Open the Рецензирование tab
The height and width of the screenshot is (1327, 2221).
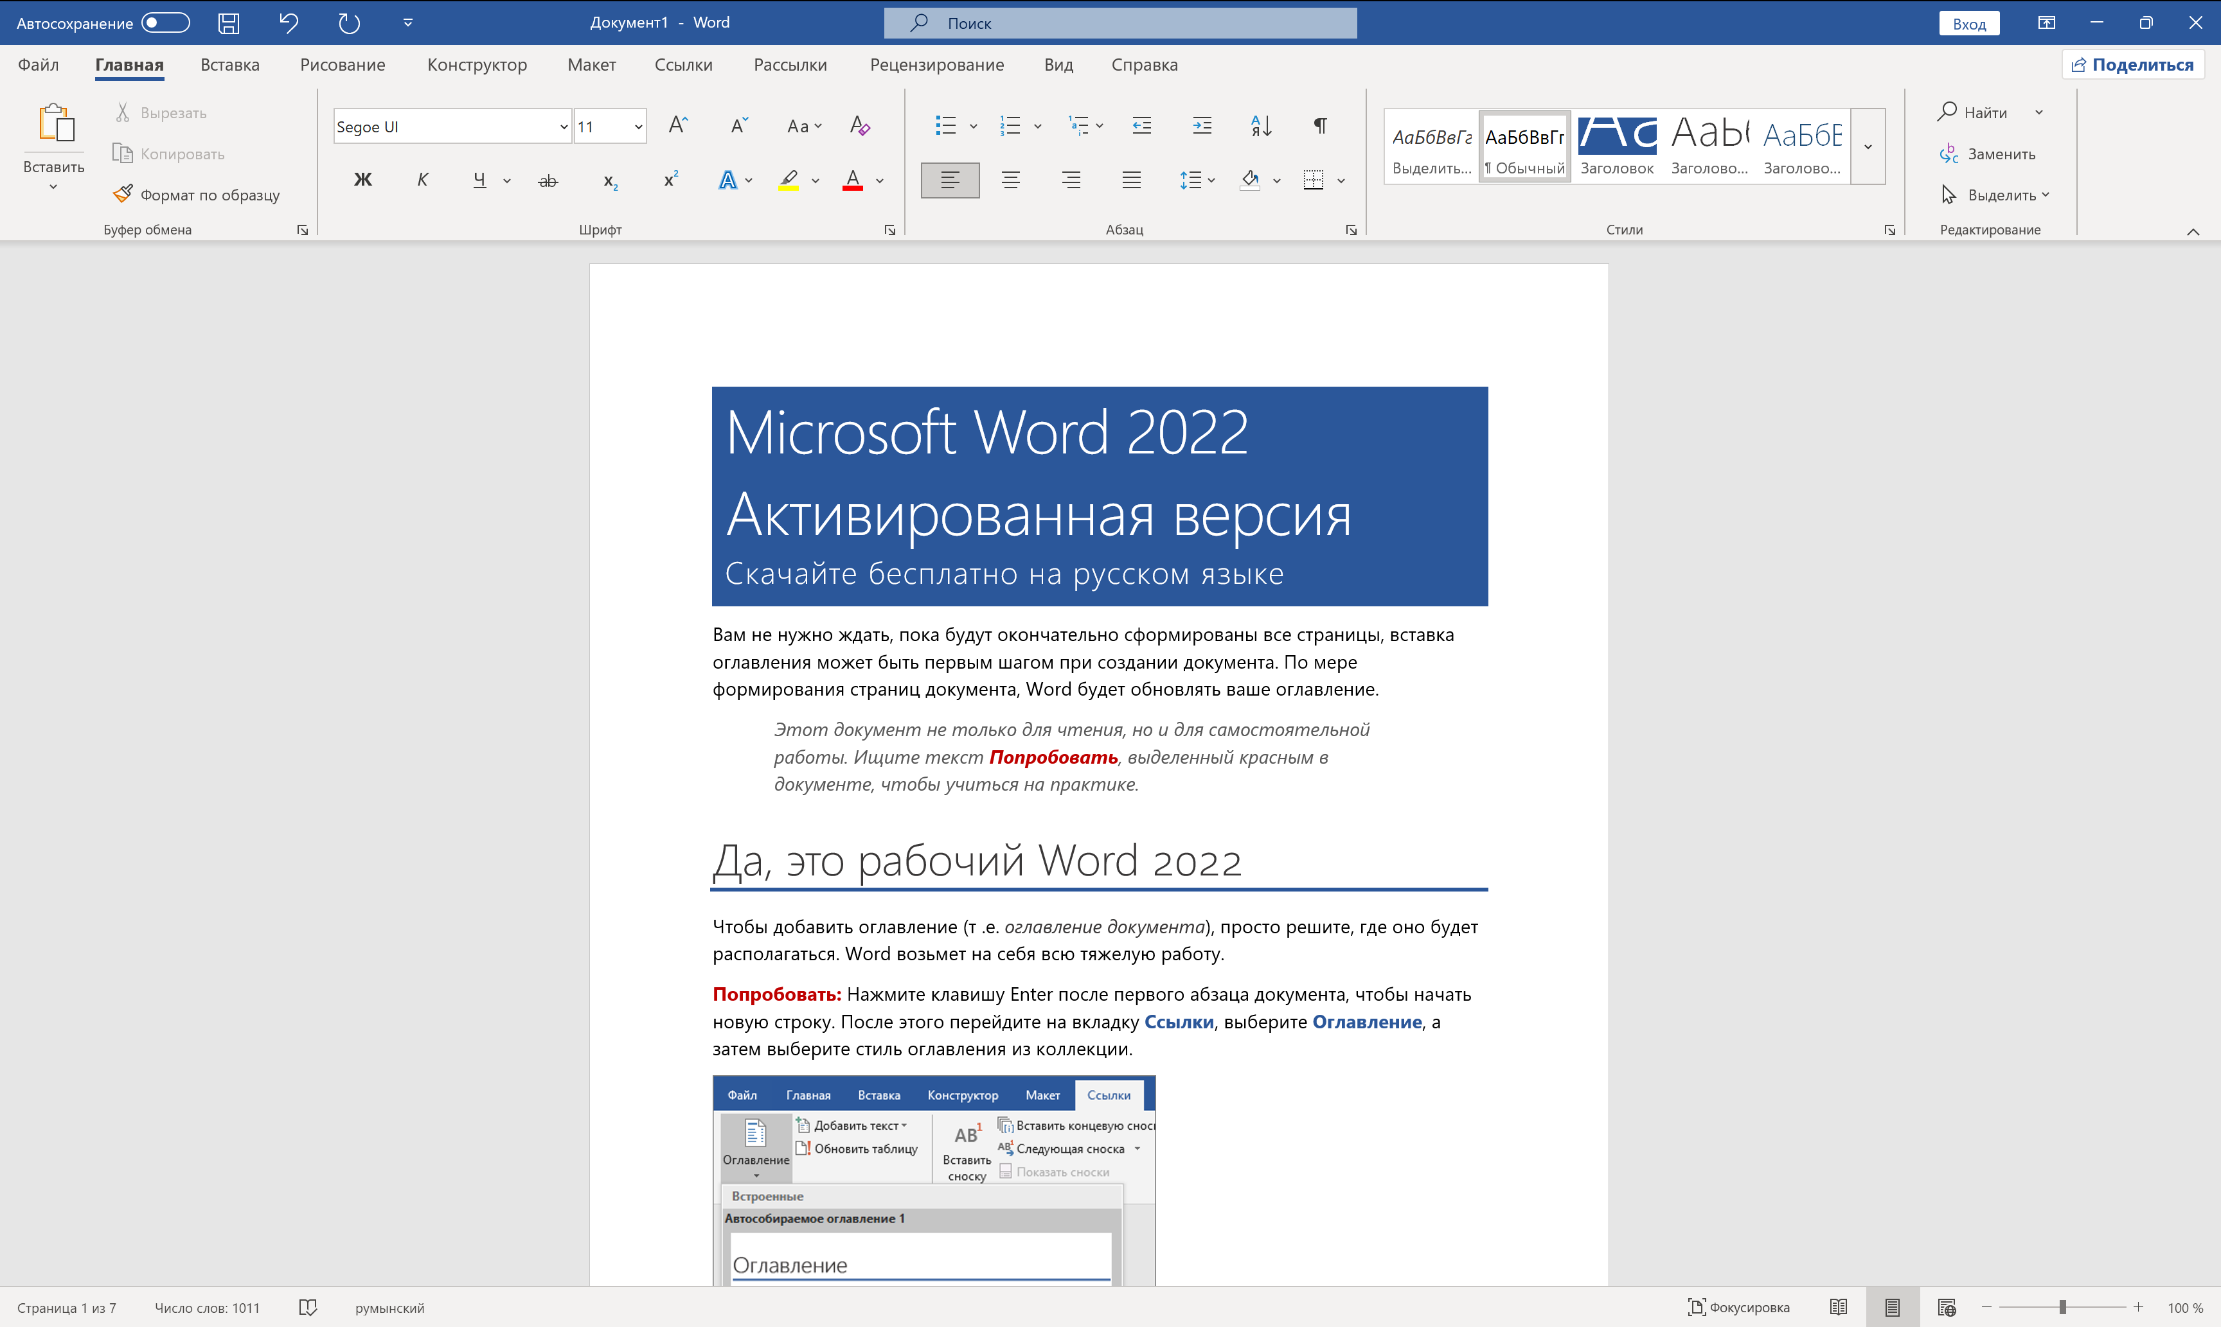coord(936,64)
